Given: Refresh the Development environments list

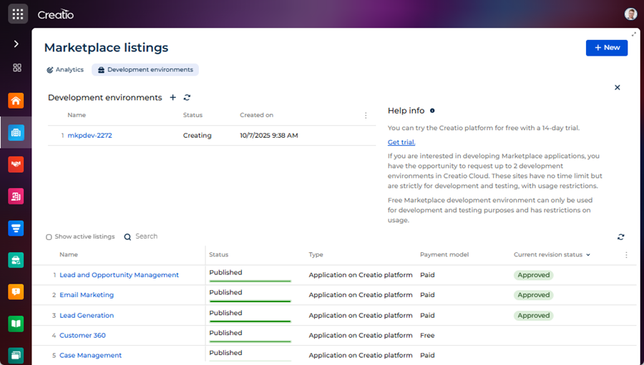Looking at the screenshot, I should tap(187, 98).
